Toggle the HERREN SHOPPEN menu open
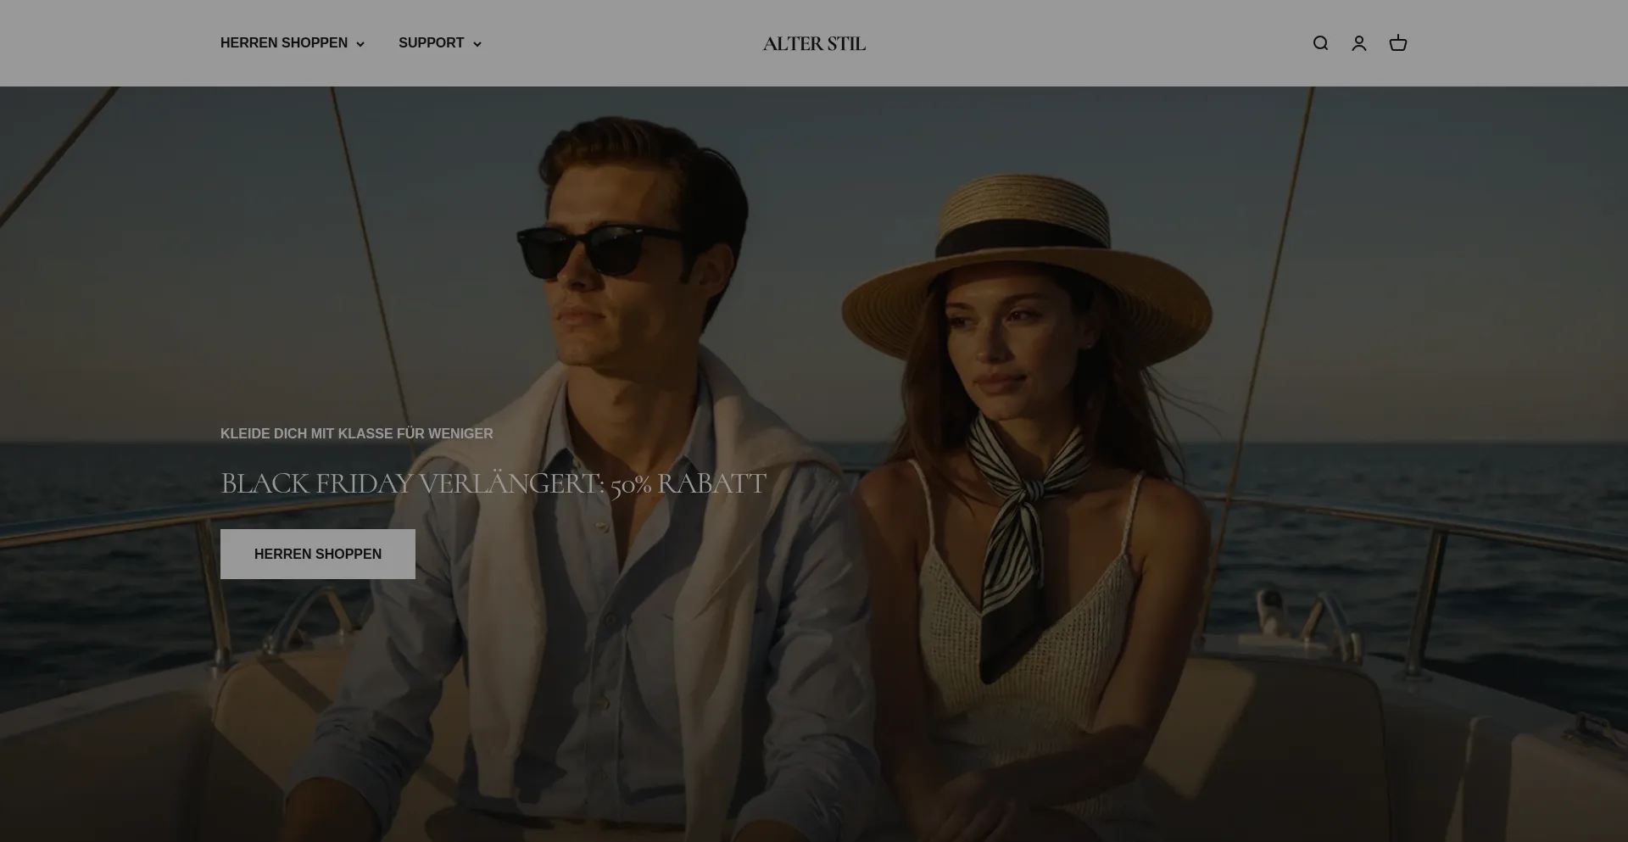This screenshot has height=842, width=1628. pyautogui.click(x=292, y=42)
